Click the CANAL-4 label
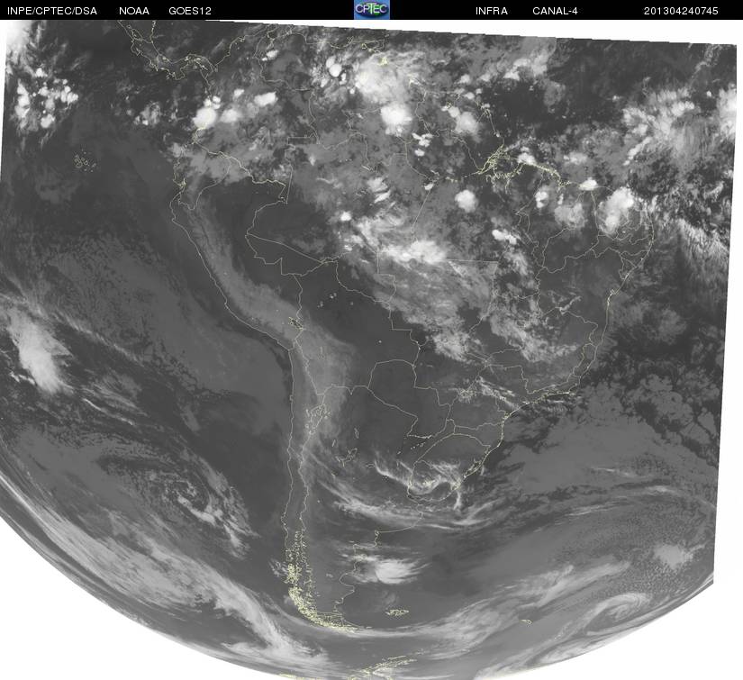Screen dimensions: 743x680 (555, 11)
